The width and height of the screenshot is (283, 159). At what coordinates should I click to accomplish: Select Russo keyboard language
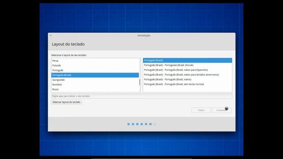coord(95,89)
